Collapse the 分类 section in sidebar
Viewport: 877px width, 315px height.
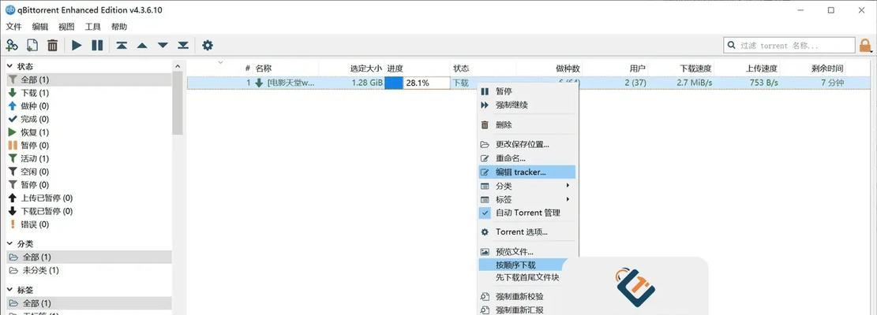pyautogui.click(x=9, y=243)
